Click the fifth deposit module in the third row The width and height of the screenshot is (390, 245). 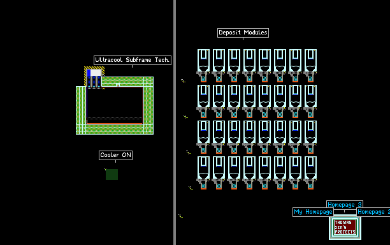click(x=264, y=137)
